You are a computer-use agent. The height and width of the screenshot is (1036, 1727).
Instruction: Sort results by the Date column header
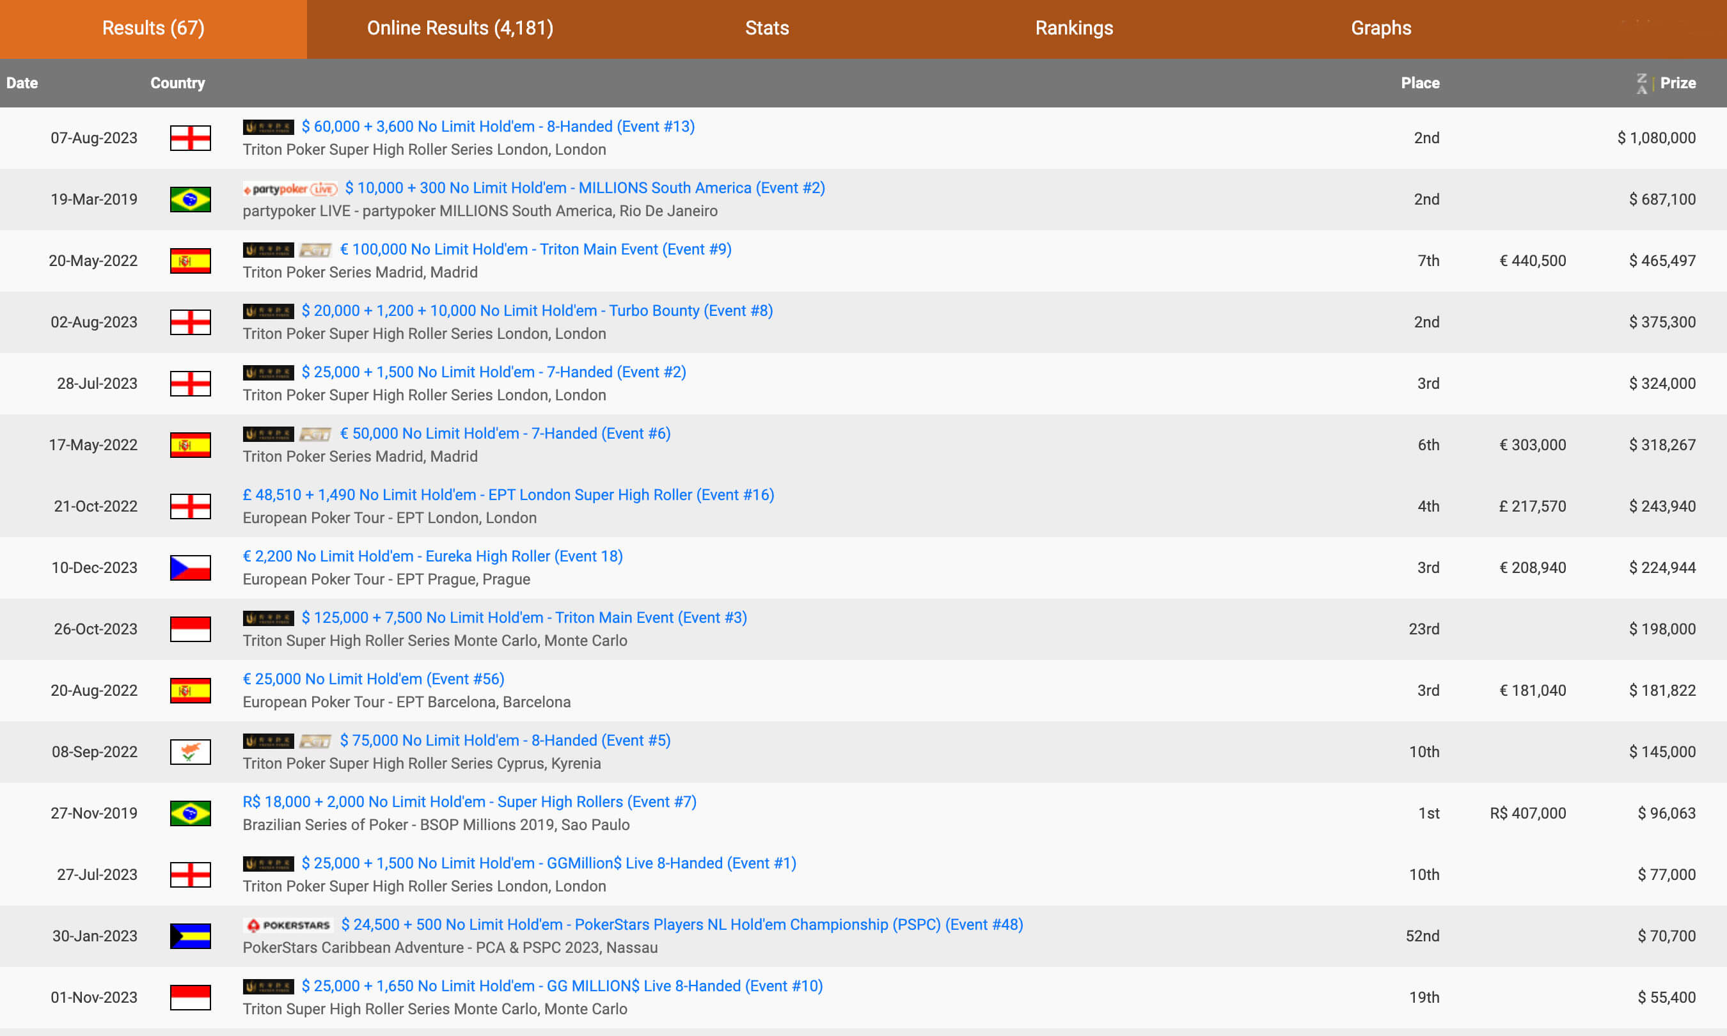[x=22, y=83]
